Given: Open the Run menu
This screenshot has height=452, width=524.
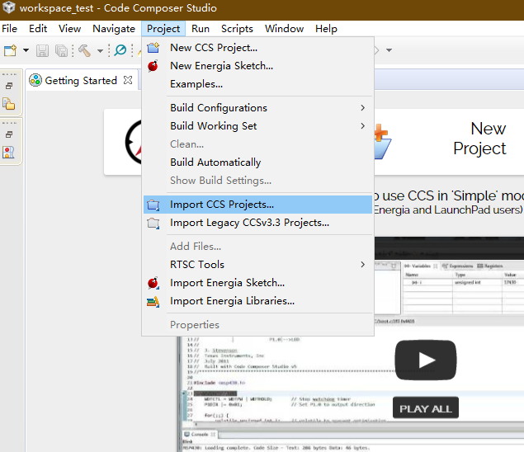Looking at the screenshot, I should pos(201,29).
